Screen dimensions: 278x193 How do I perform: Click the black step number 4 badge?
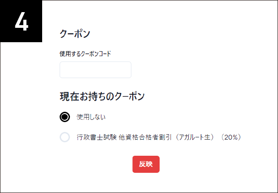[21, 21]
